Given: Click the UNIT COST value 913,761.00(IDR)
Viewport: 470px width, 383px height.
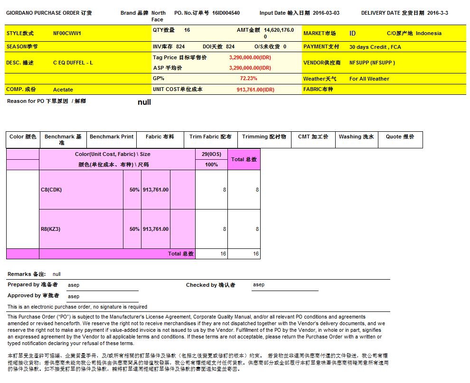Looking at the screenshot, I should click(x=255, y=90).
